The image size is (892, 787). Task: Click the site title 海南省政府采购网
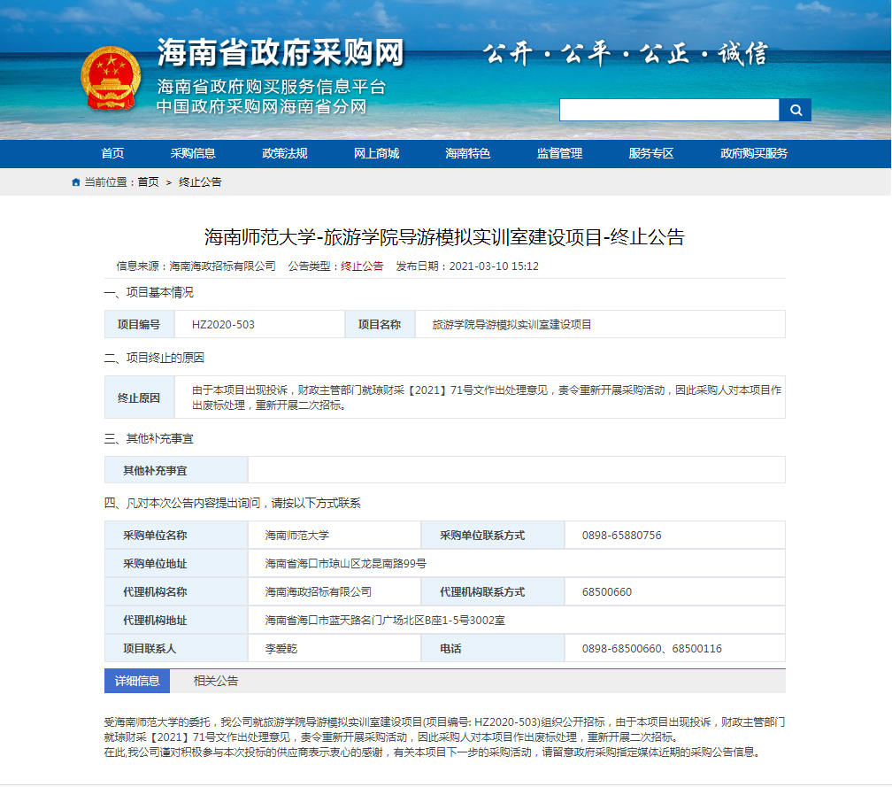tap(281, 53)
